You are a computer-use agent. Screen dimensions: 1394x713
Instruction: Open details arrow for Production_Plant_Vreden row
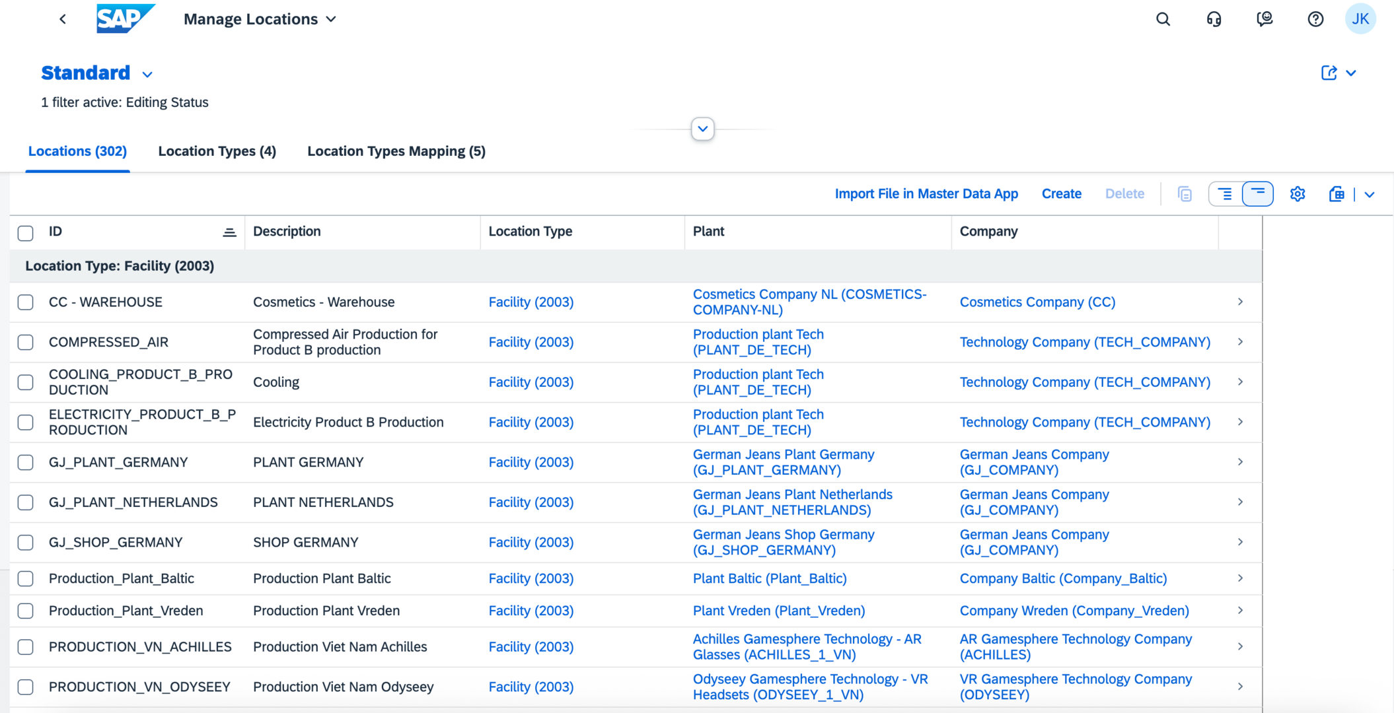tap(1240, 611)
